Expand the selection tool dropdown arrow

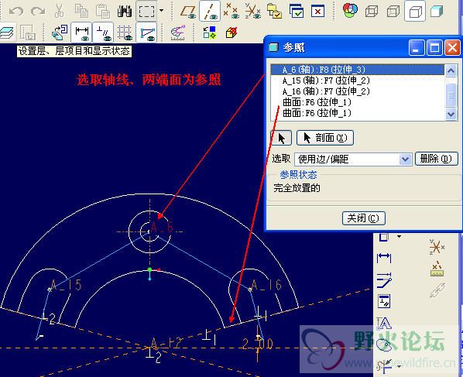tap(162, 10)
